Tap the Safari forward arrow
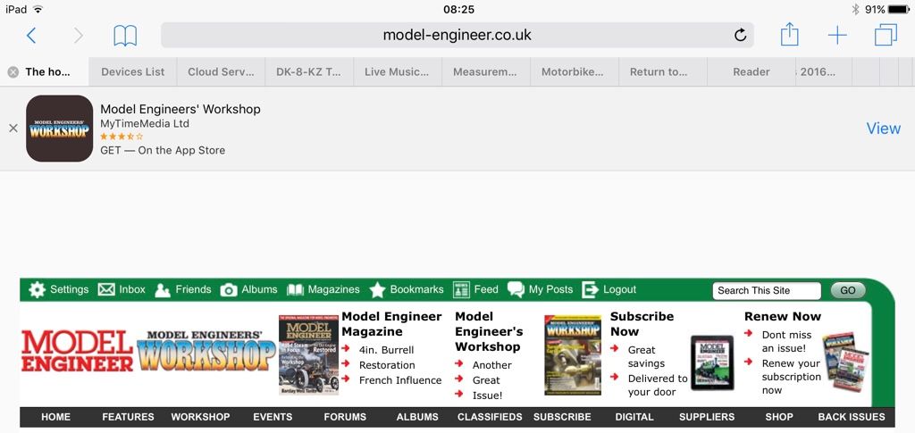 click(x=79, y=36)
